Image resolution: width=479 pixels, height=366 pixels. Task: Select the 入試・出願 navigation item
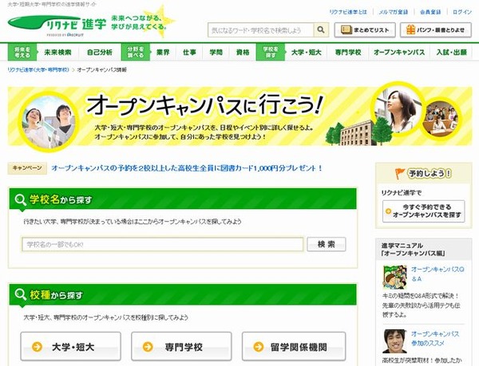[x=452, y=52]
